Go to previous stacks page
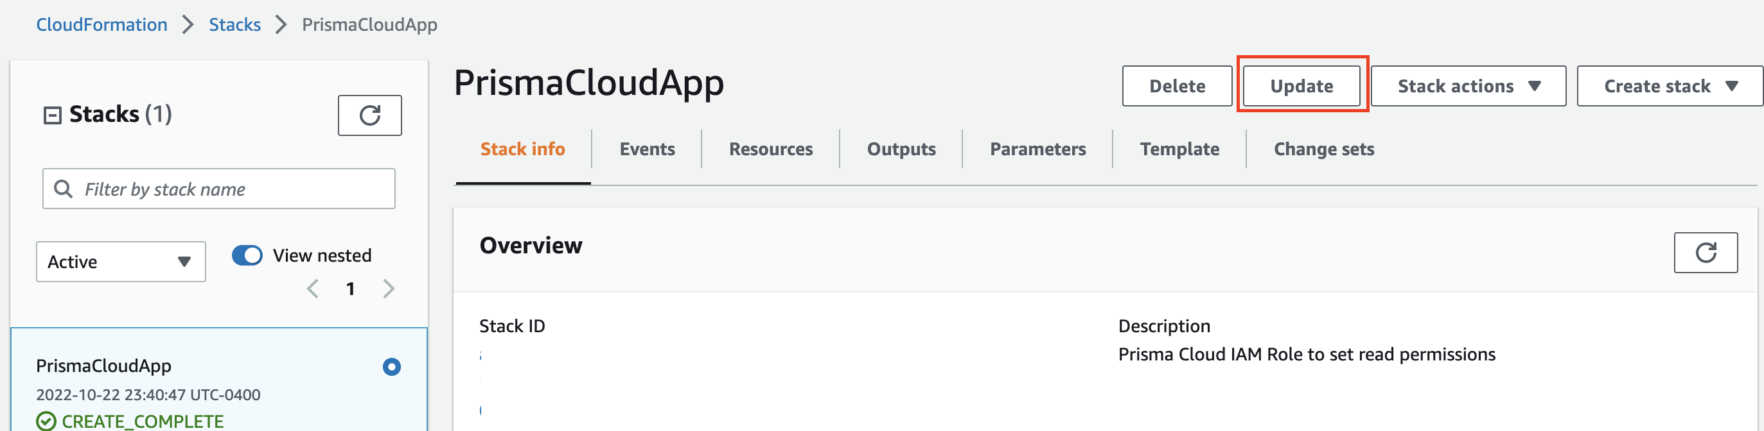The width and height of the screenshot is (1764, 431). pyautogui.click(x=313, y=289)
